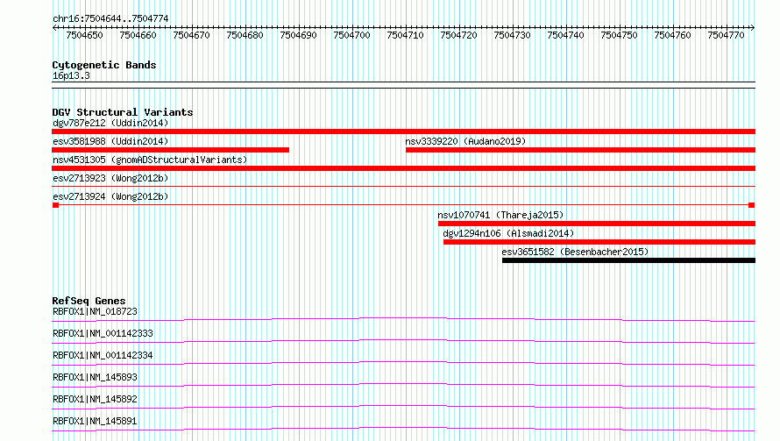Click ruler position 7504730
Viewport: 780px width, 441px height.
(513, 35)
